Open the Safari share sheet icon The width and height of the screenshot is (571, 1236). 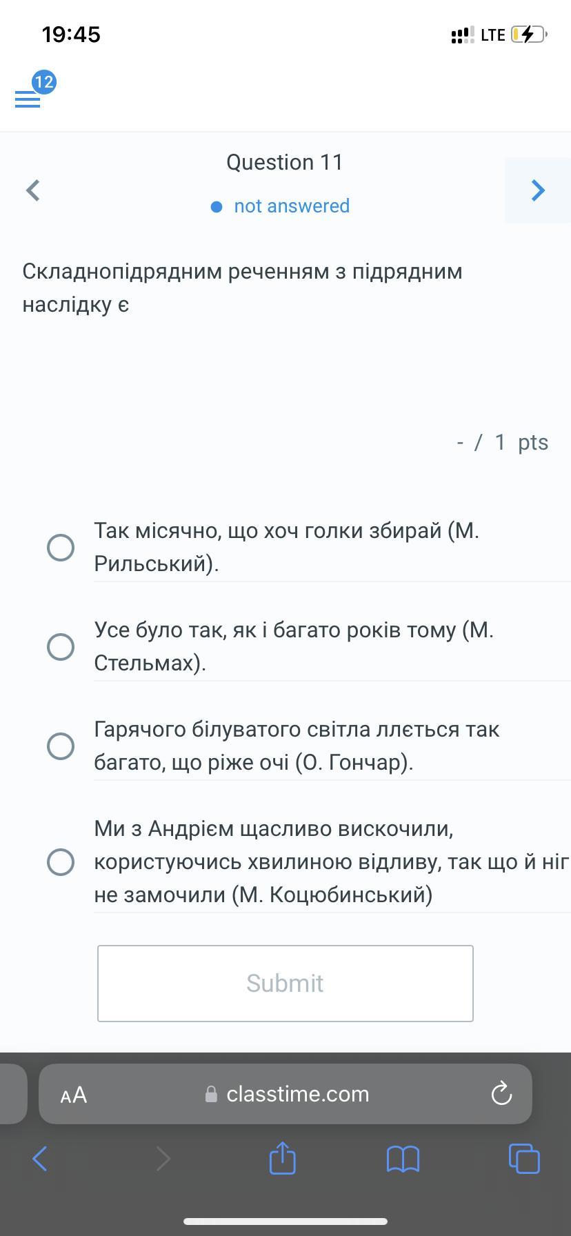[x=282, y=1158]
